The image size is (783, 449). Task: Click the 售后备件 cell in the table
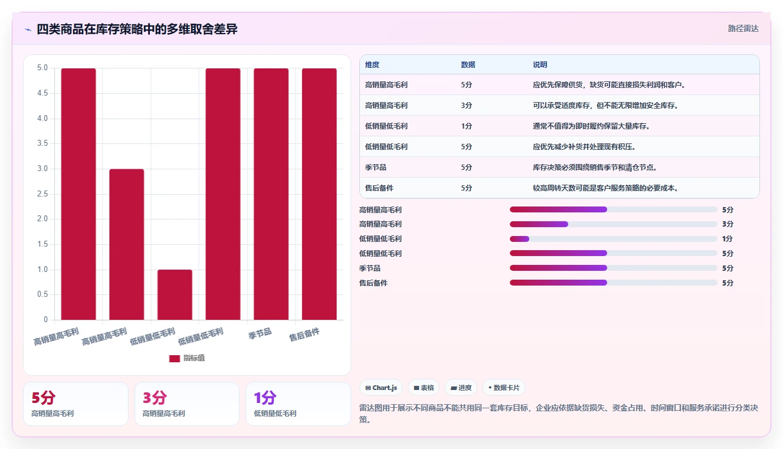[x=379, y=188]
